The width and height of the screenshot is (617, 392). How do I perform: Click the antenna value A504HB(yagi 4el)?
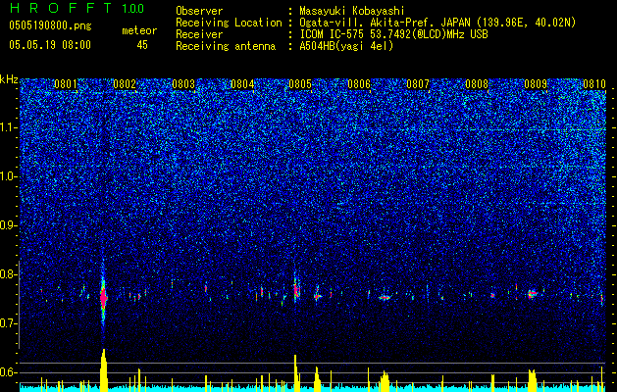point(346,46)
